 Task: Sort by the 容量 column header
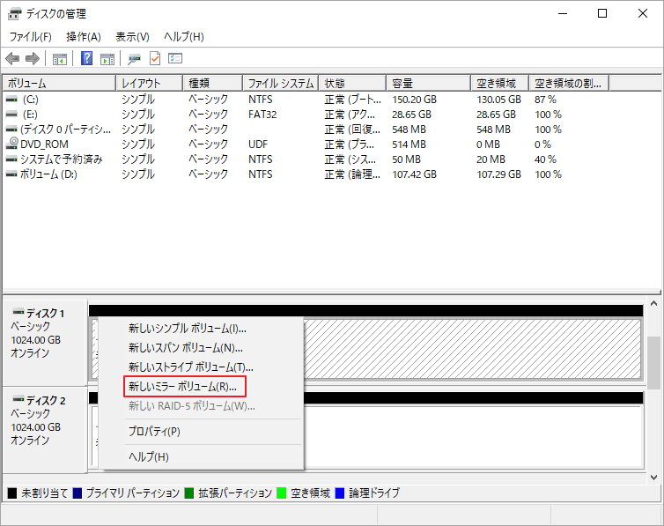(x=428, y=83)
